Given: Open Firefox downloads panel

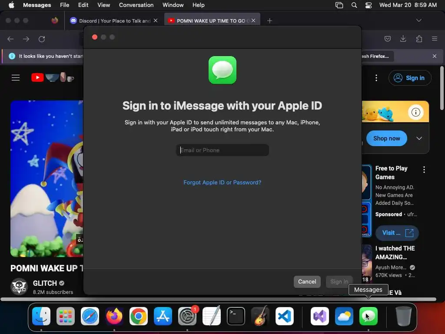Looking at the screenshot, I should (403, 39).
